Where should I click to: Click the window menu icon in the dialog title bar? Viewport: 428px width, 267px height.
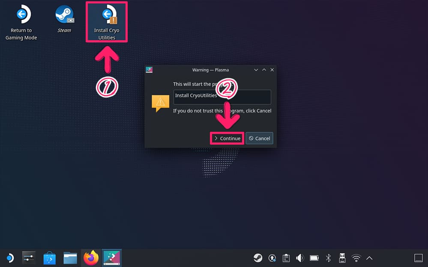pos(149,70)
